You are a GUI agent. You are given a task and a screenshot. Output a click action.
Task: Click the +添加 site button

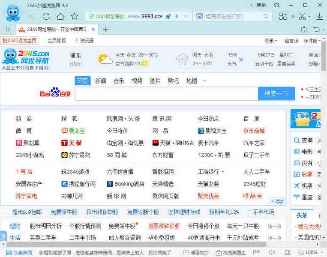pyautogui.click(x=278, y=201)
